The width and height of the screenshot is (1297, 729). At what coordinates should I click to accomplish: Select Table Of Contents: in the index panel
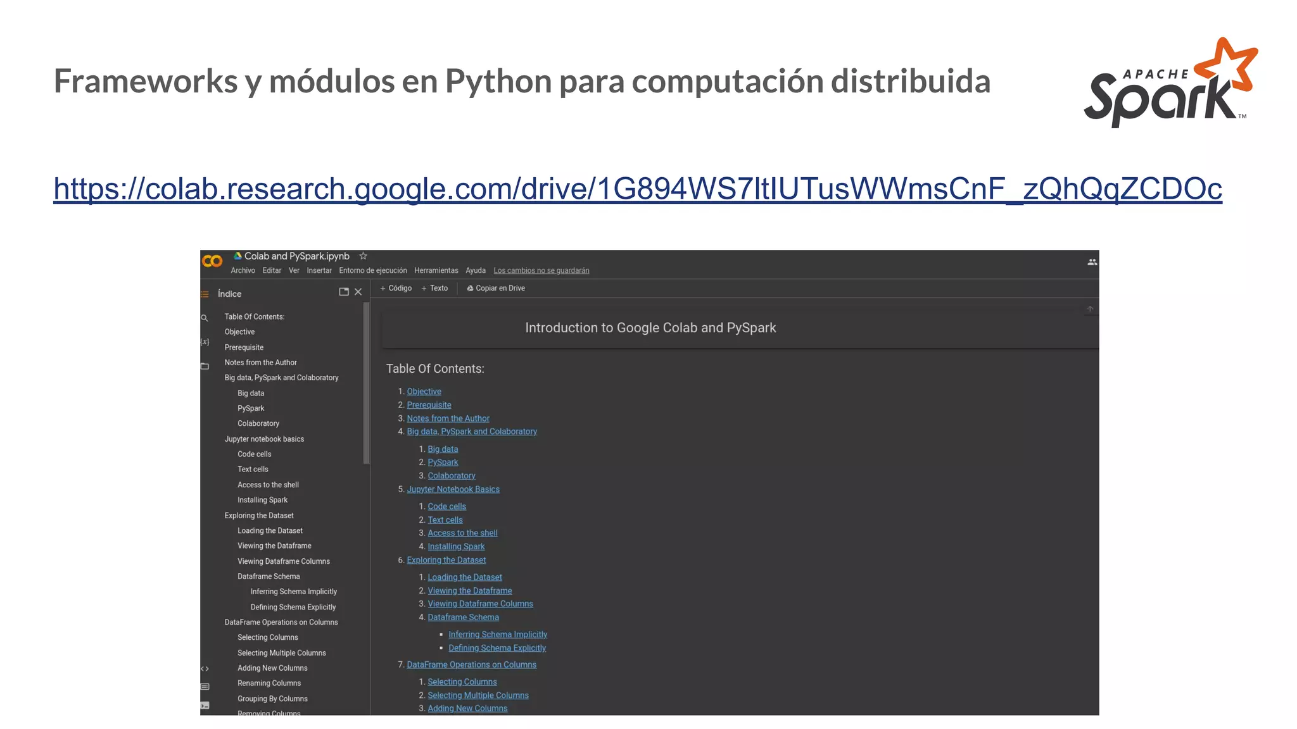(x=255, y=317)
